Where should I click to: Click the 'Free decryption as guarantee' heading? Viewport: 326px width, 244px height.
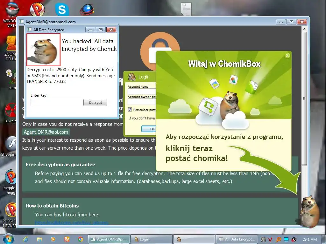60,165
